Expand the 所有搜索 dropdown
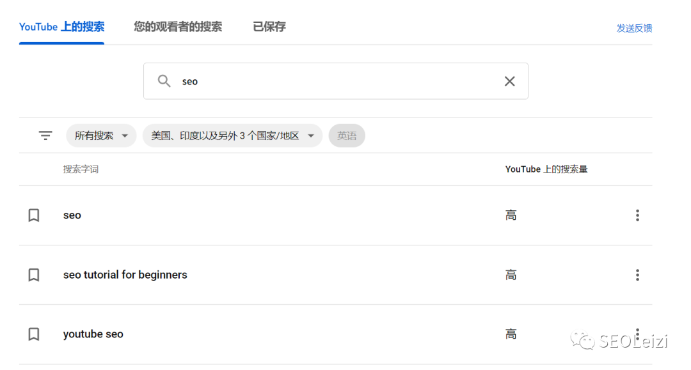Viewport: 691px width, 370px height. [101, 135]
